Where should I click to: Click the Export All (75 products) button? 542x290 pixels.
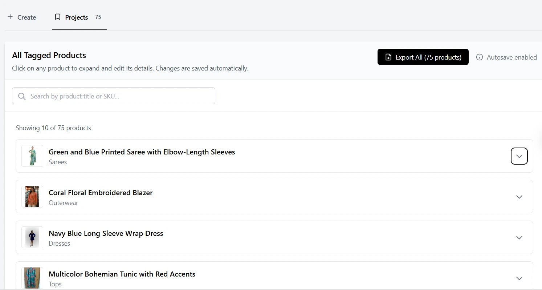click(423, 57)
